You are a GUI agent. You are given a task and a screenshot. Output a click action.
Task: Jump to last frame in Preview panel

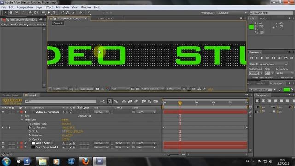tap(273, 58)
